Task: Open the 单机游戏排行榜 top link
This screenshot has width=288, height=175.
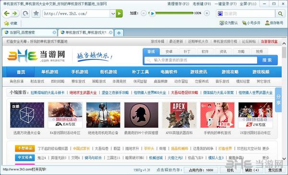Action: (225, 41)
